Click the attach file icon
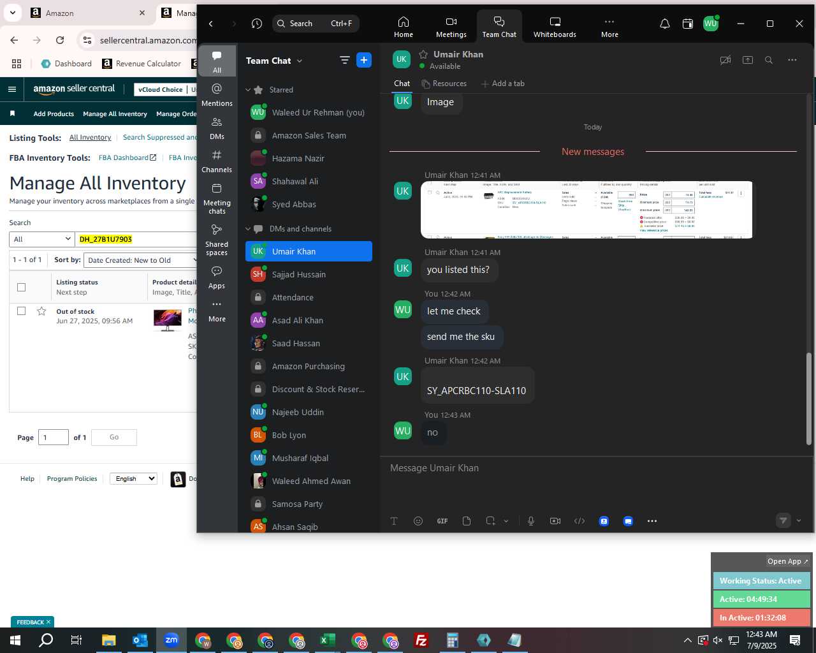The image size is (816, 653). click(467, 521)
